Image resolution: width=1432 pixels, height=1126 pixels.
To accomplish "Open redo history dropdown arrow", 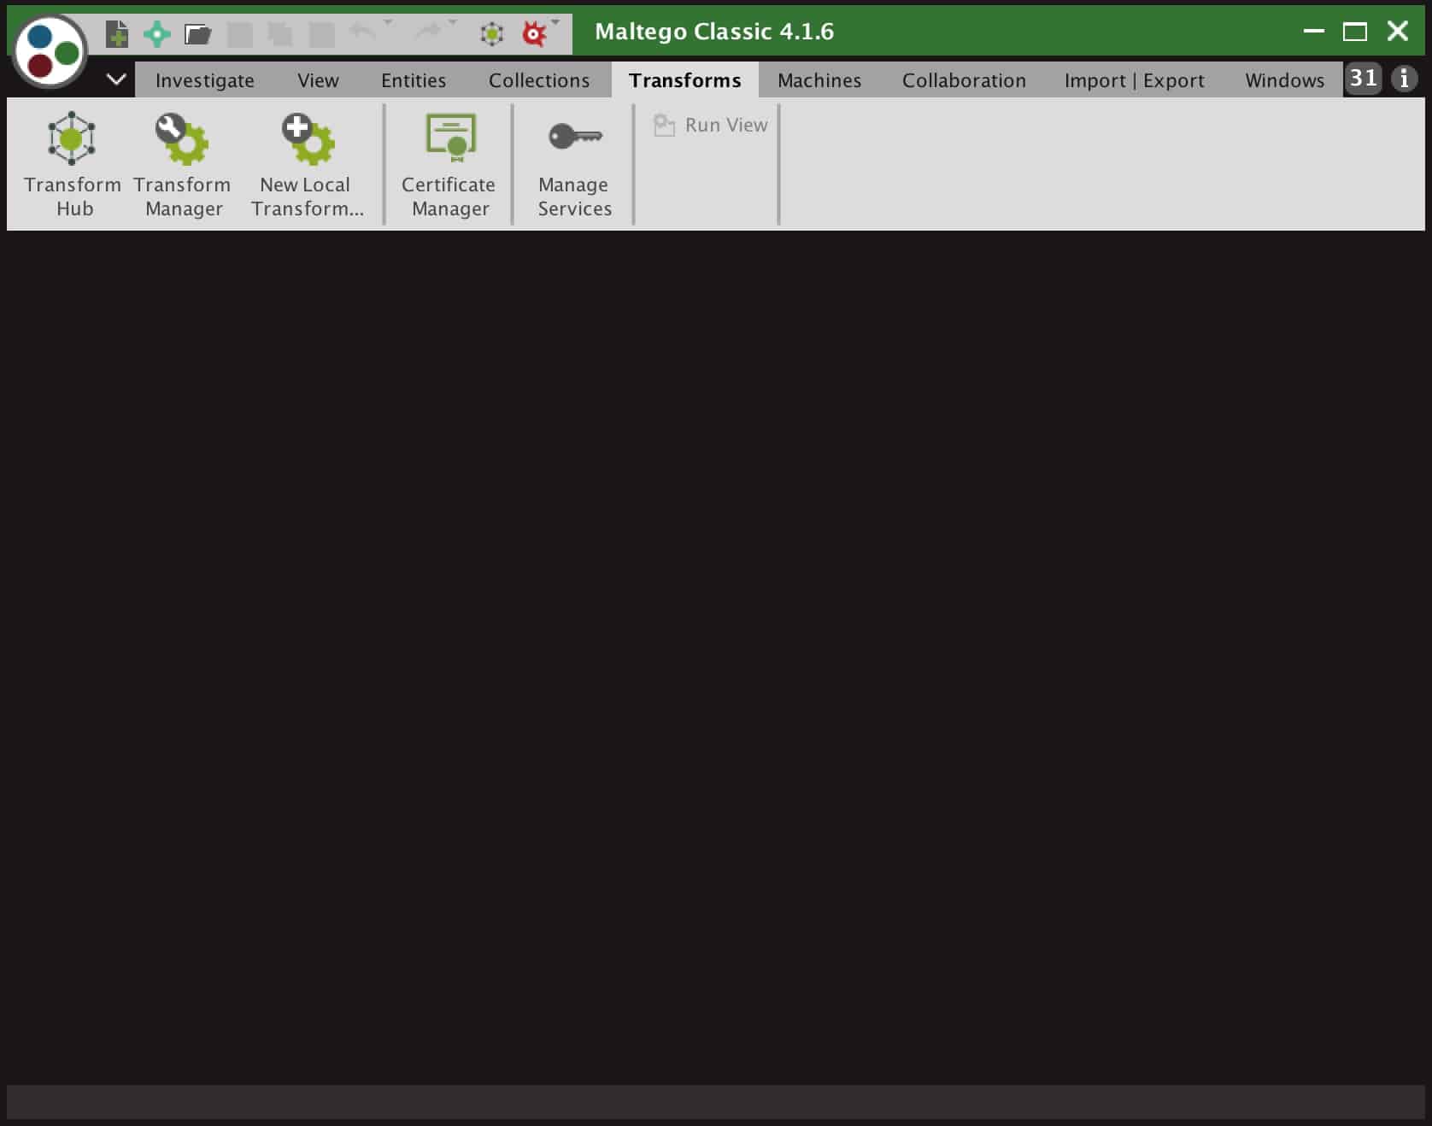I will (453, 22).
